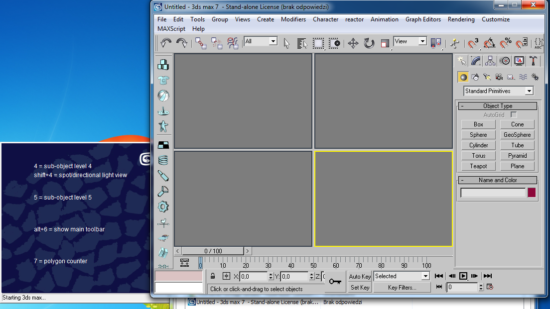The image size is (550, 309).
Task: Toggle Window/Crossing selection mode
Action: [334, 43]
